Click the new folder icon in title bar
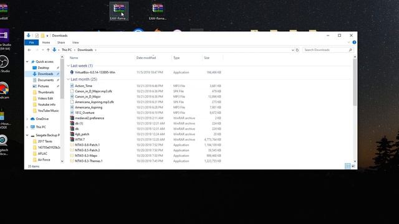Image resolution: width=399 pixels, height=224 pixels. [x=42, y=35]
